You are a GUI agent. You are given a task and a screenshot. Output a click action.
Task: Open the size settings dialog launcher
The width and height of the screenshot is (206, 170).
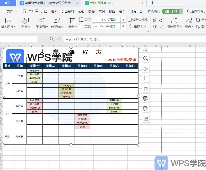click(x=149, y=31)
